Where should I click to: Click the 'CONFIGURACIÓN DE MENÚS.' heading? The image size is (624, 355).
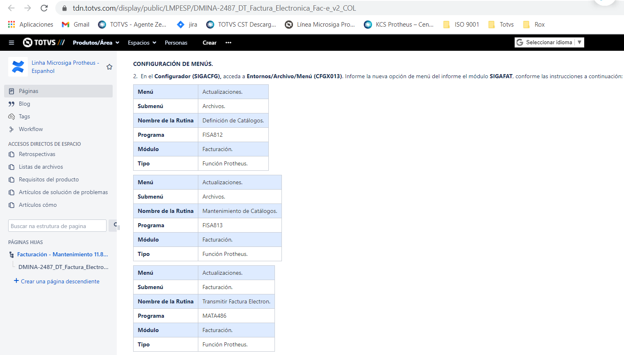coord(173,64)
